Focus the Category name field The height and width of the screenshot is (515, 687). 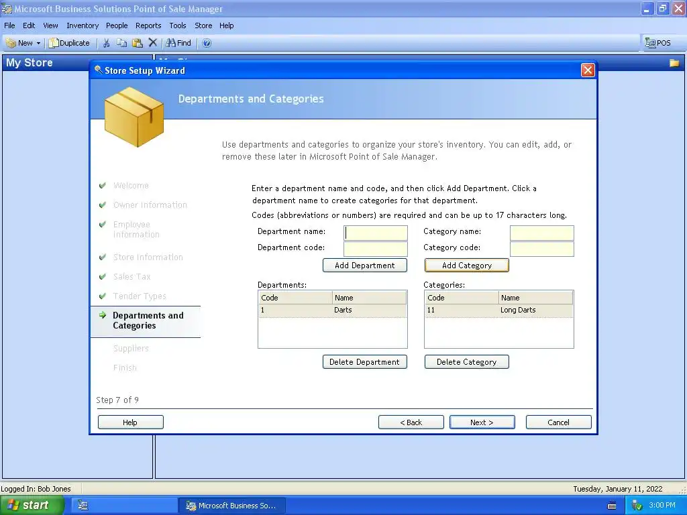point(541,233)
